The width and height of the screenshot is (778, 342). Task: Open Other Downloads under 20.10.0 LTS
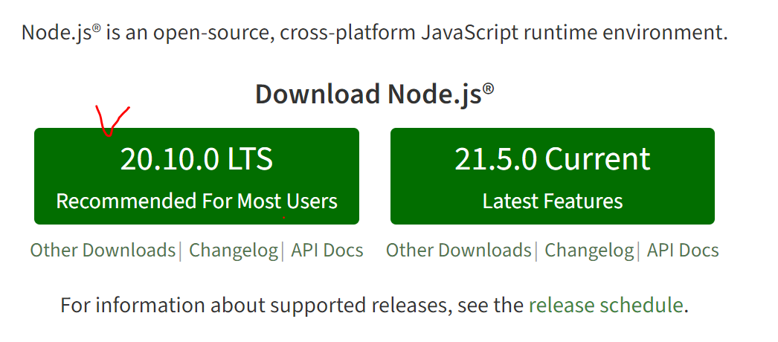[x=103, y=251]
